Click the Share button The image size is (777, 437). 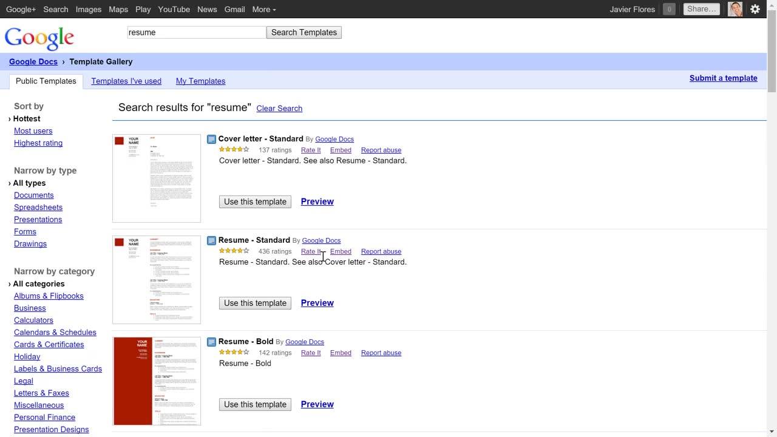point(702,9)
